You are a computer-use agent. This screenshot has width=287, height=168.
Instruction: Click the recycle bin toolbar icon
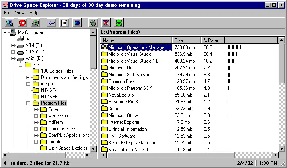point(93,23)
